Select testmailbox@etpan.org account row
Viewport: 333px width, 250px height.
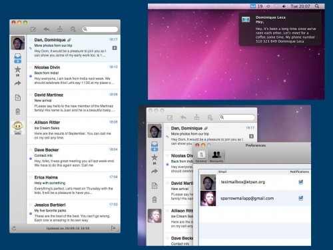(255, 182)
